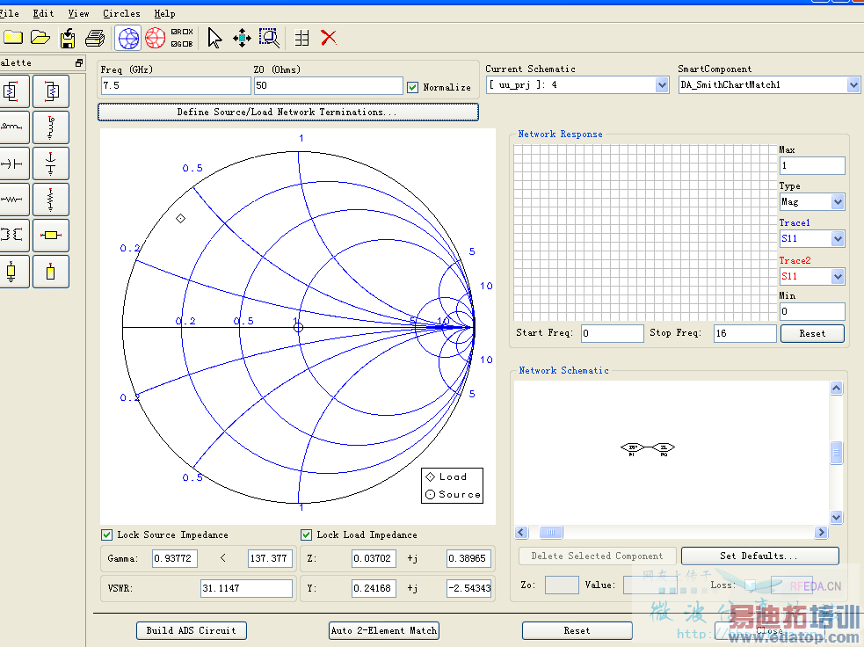Click the printer icon in toolbar

(95, 38)
